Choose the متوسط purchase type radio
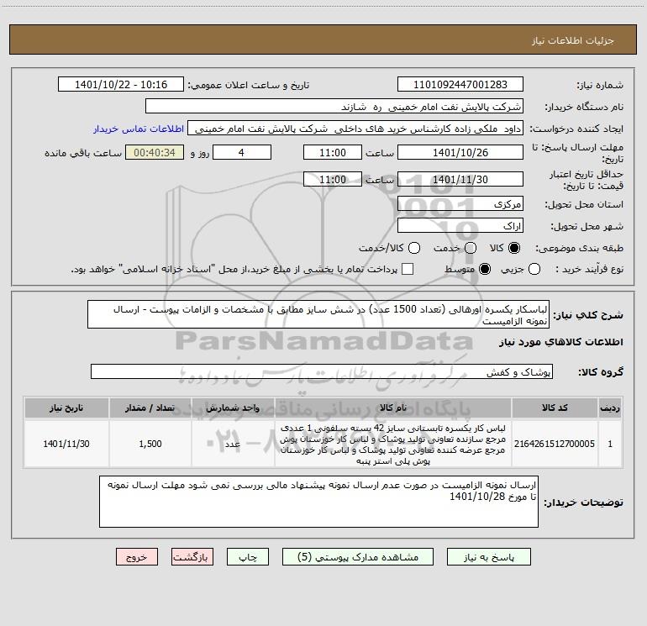The image size is (647, 626). 485,270
